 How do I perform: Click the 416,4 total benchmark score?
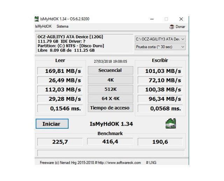click(x=110, y=142)
